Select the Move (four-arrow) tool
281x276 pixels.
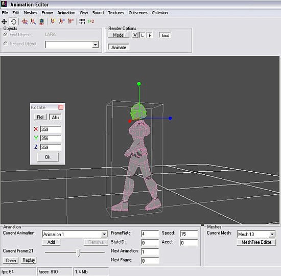4,21
